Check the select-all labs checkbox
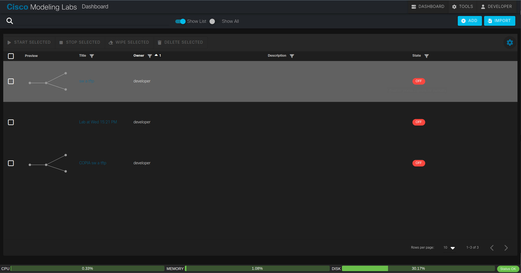 point(11,56)
